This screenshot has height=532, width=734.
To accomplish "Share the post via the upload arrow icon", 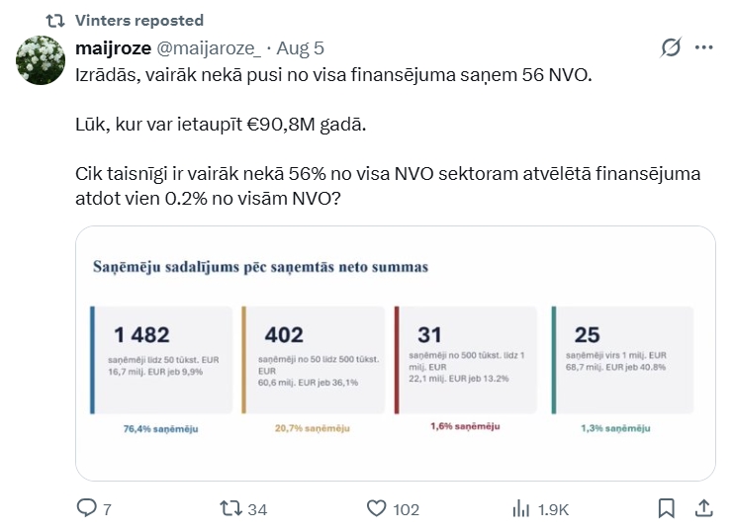I will tap(703, 508).
